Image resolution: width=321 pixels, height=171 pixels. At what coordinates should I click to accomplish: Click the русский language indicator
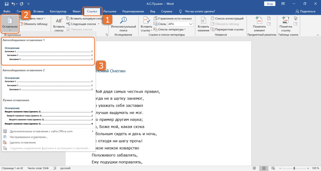(x=65, y=168)
